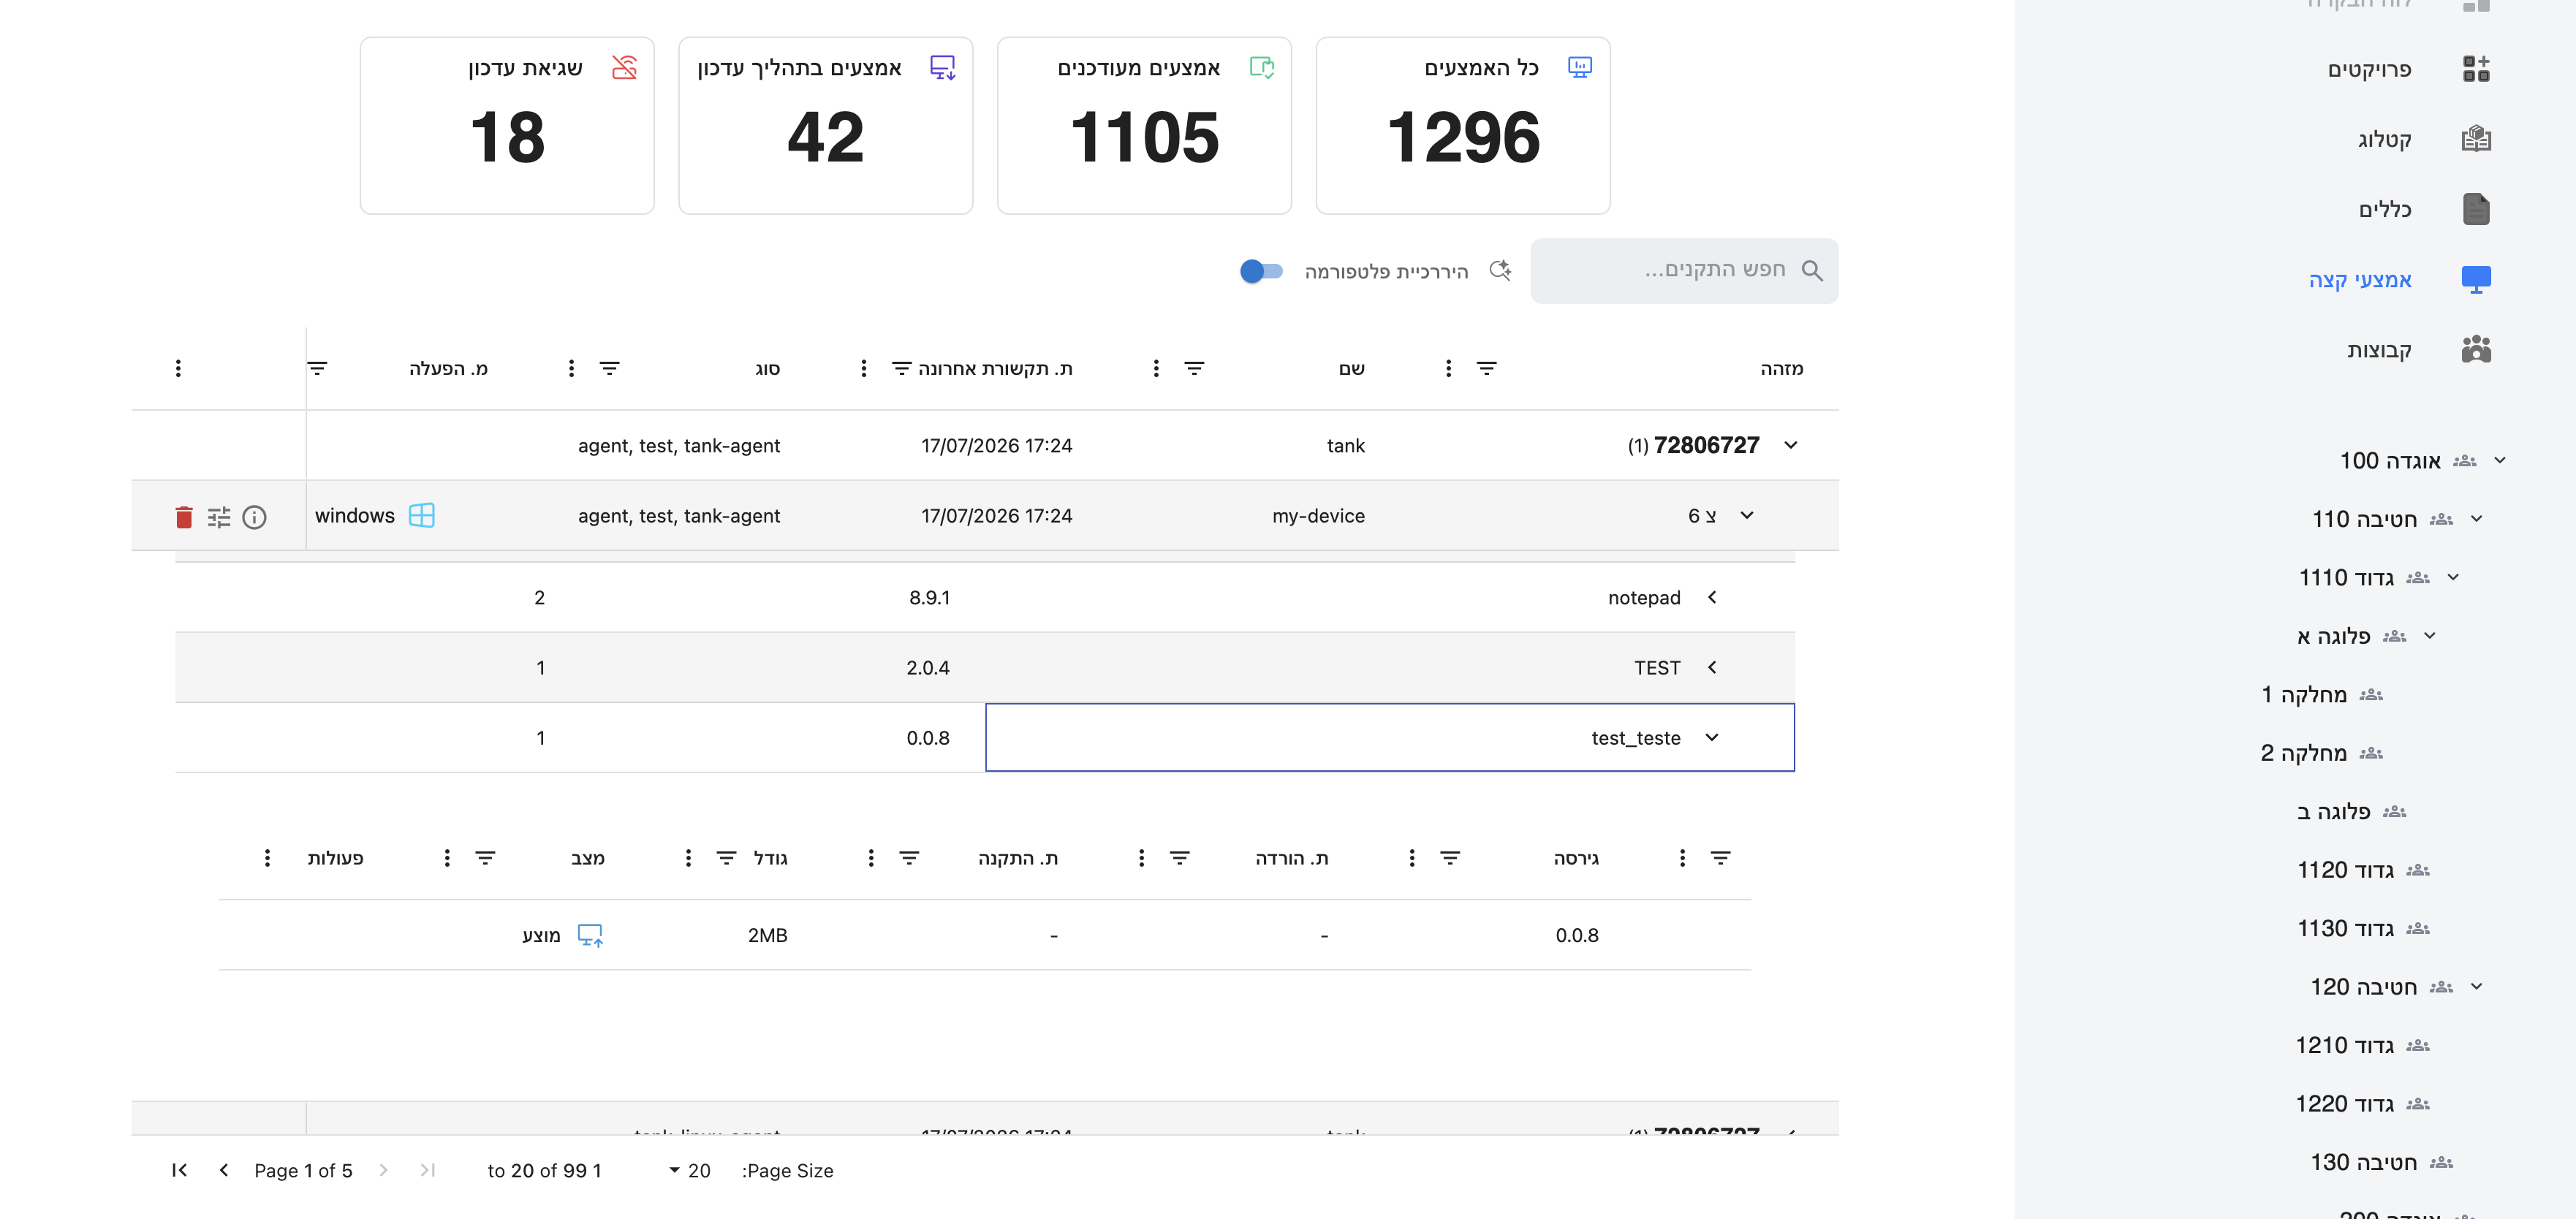The image size is (2576, 1219).
Task: Expand the notepad package row
Action: pos(1712,598)
